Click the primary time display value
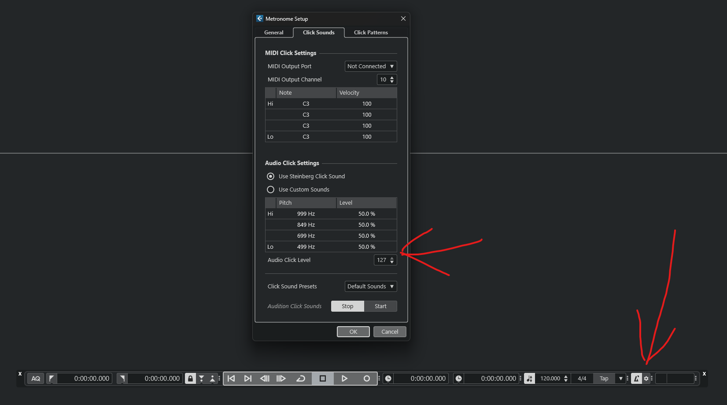This screenshot has height=405, width=727. 421,379
